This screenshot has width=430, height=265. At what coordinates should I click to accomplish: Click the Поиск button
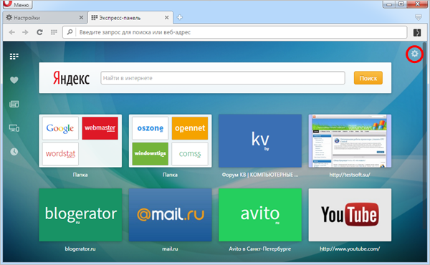click(368, 78)
